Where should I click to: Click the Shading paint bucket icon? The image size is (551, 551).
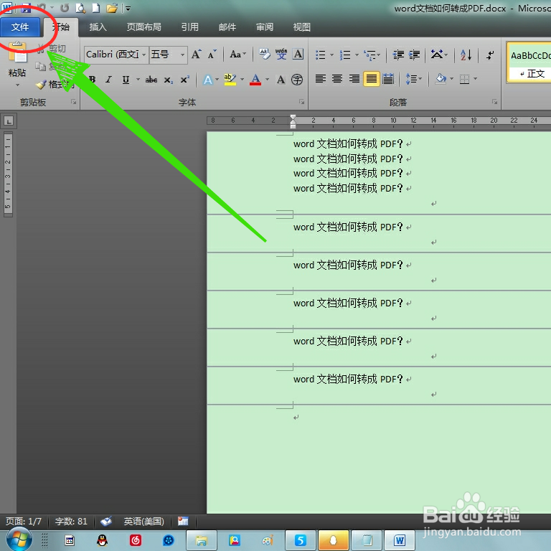click(x=441, y=79)
